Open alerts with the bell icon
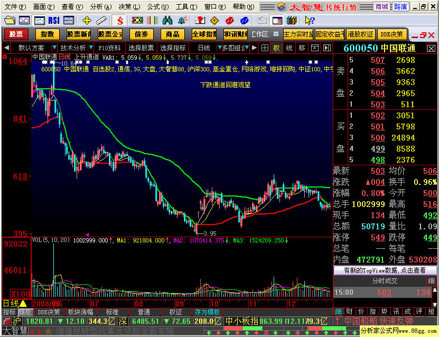439x337 pixels. (x=182, y=20)
